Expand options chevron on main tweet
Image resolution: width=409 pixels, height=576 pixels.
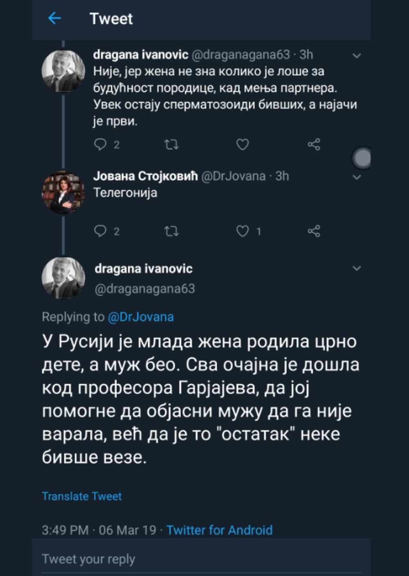[x=357, y=268]
